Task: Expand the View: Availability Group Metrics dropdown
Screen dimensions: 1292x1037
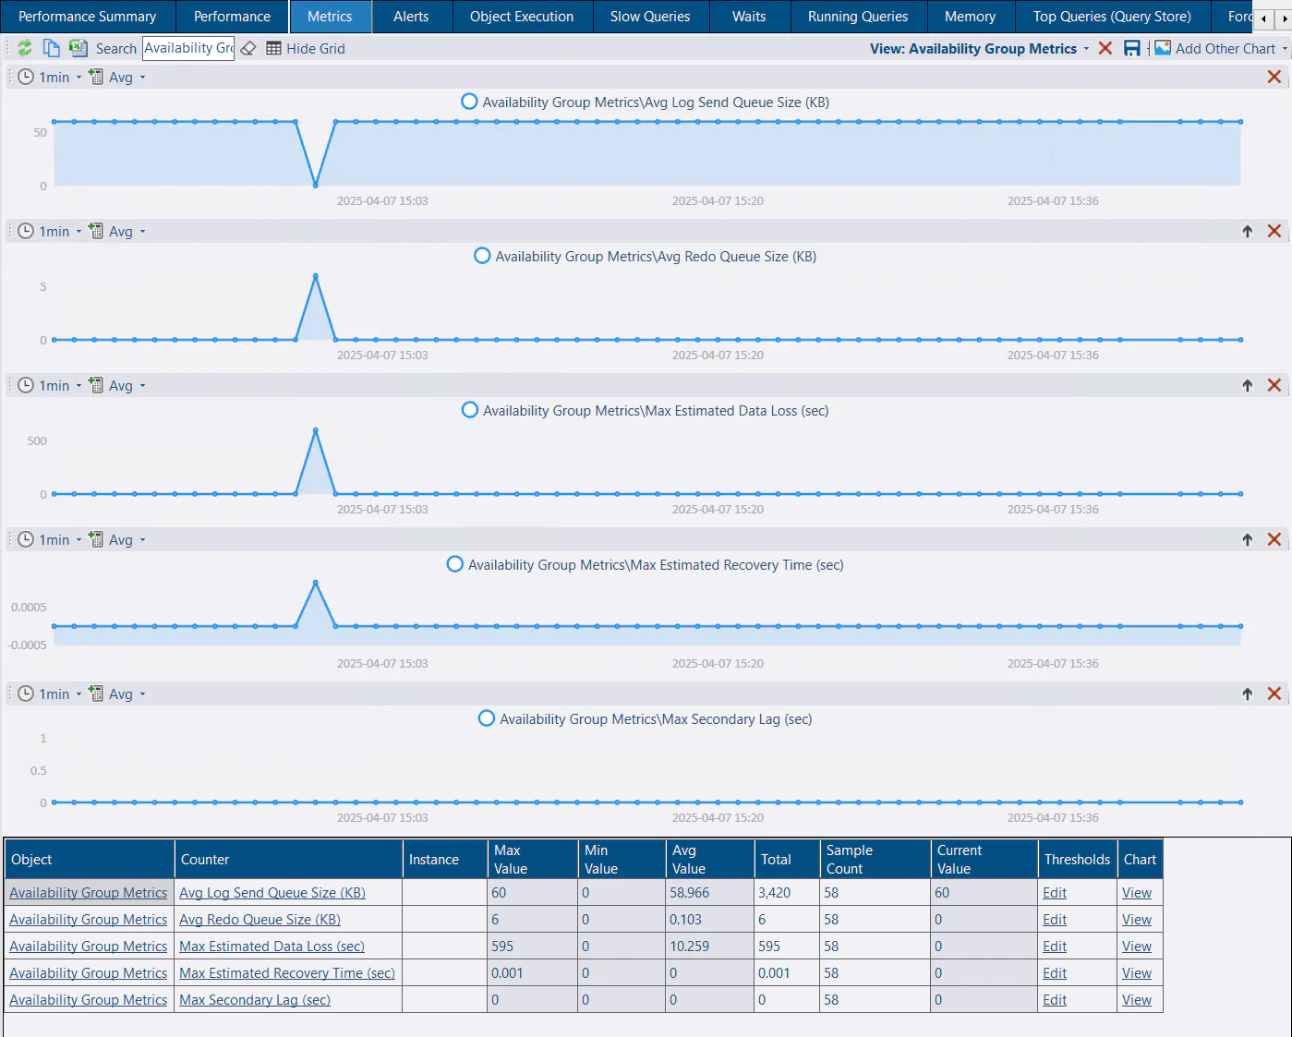Action: point(1087,48)
